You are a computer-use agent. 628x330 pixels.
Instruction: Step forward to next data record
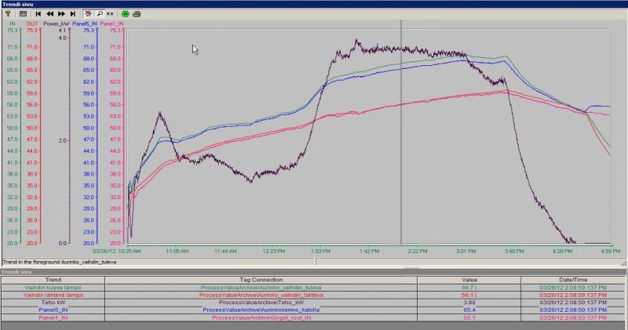click(x=61, y=13)
